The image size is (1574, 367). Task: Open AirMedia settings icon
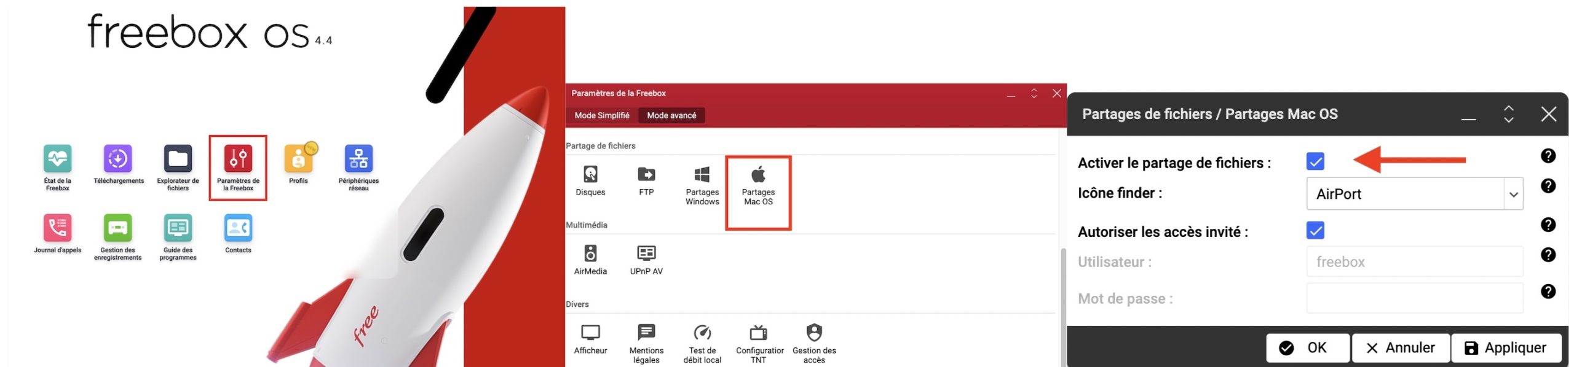[x=590, y=253]
